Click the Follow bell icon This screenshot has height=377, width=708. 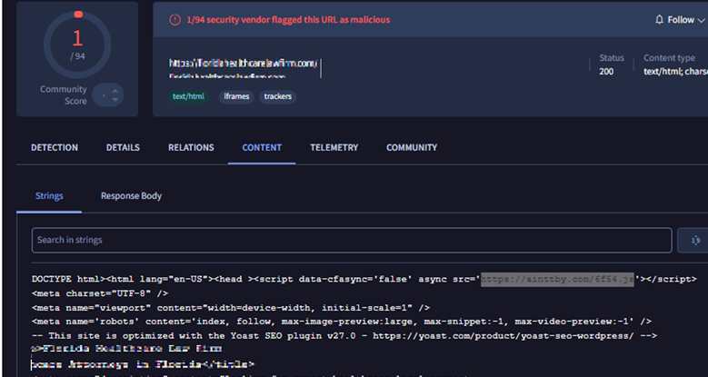click(x=660, y=19)
